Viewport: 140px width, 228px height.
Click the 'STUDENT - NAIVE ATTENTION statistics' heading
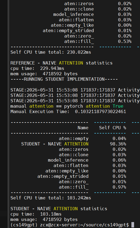(x=59, y=209)
